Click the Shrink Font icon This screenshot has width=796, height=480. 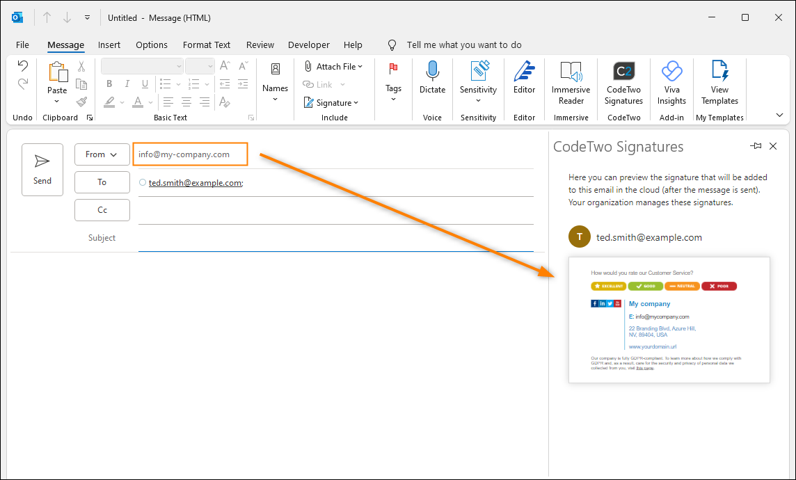click(243, 66)
